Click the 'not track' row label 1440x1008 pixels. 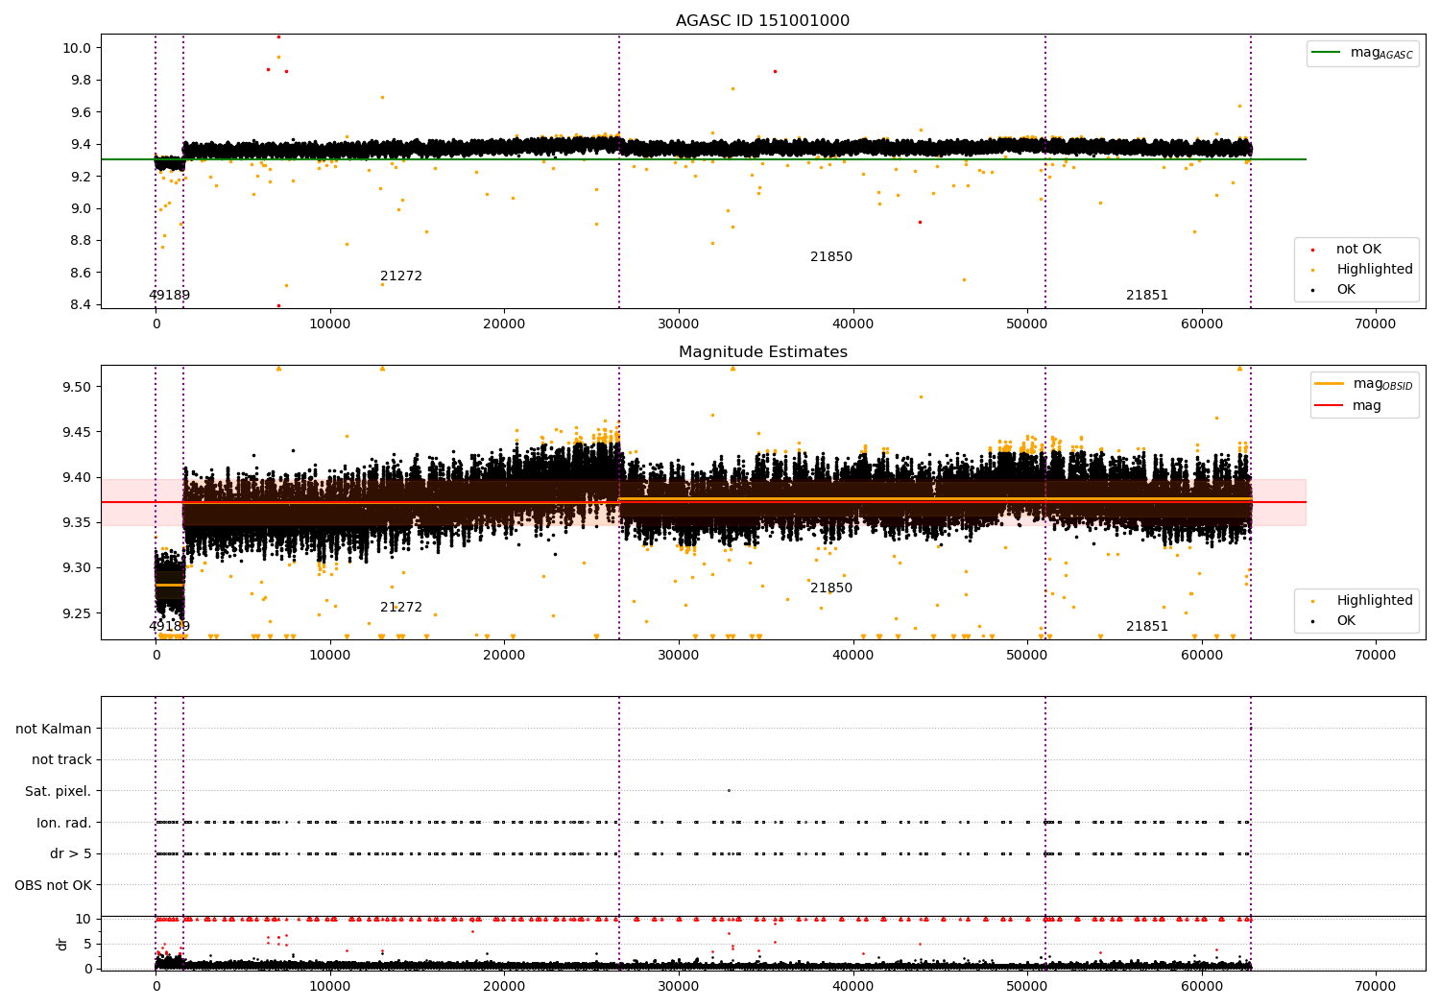pos(61,759)
